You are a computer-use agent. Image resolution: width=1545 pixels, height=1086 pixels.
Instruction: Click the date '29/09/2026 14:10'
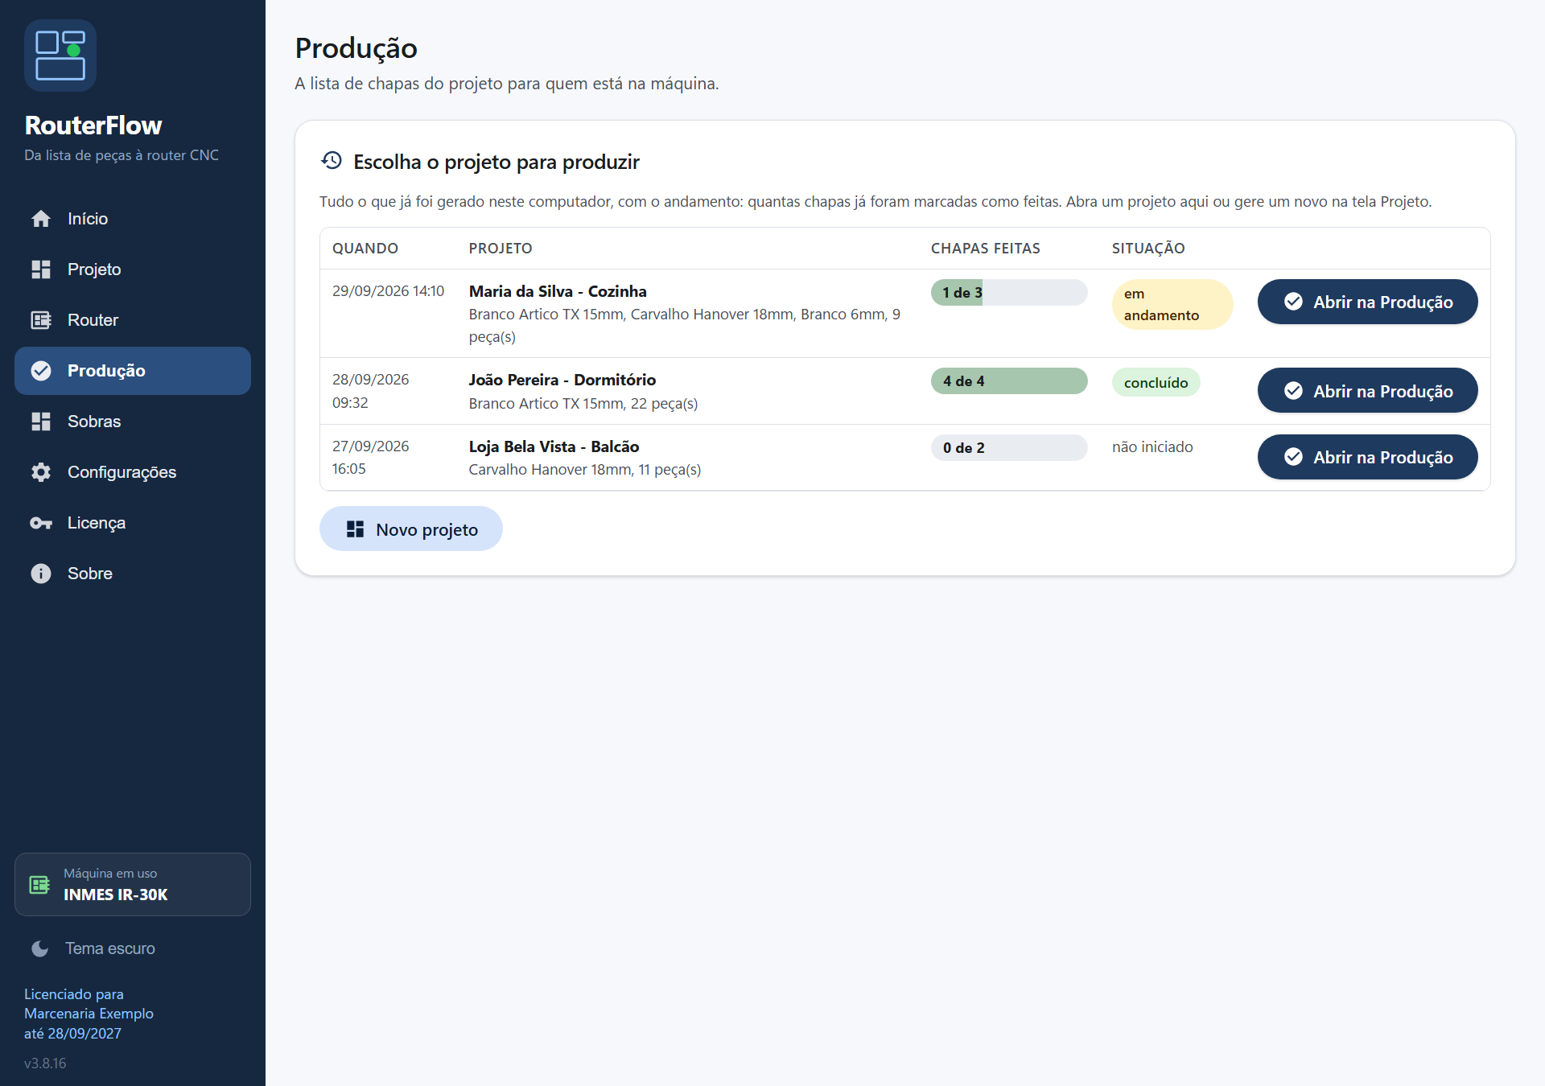(x=388, y=290)
